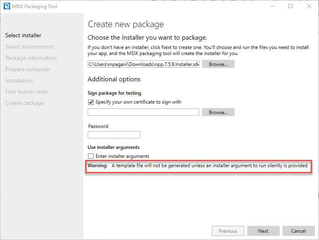Open the 'Installation' step

[x=19, y=81]
